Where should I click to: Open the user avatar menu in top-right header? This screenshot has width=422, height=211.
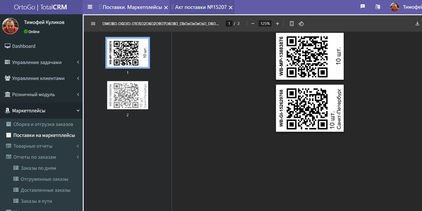pos(395,7)
